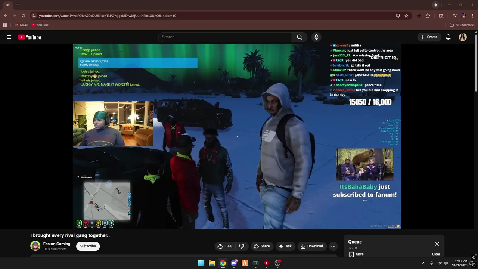The height and width of the screenshot is (269, 478).
Task: Click the video player to pause
Action: pos(237,136)
